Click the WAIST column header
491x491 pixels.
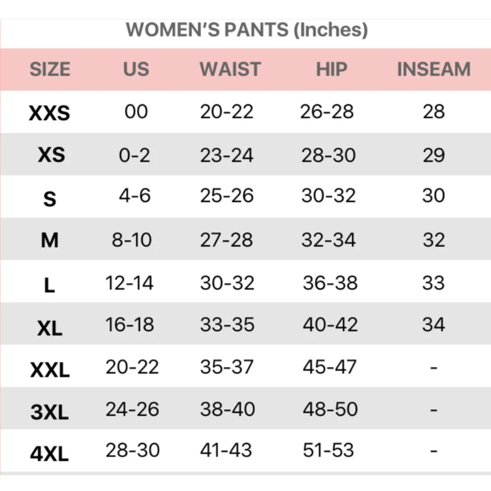click(230, 70)
